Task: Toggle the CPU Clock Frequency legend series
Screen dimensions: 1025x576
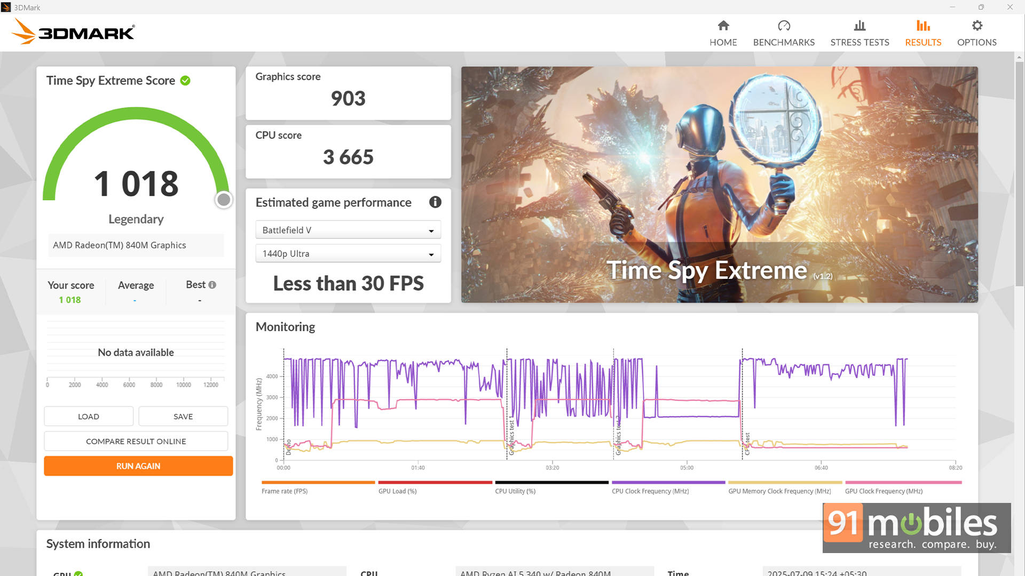Action: [x=650, y=491]
